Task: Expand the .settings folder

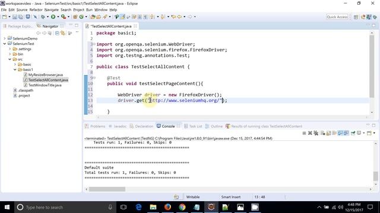Action: pos(10,49)
